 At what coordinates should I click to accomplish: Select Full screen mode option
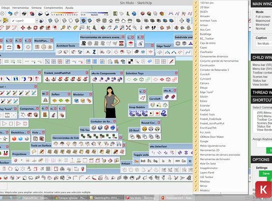[263, 16]
